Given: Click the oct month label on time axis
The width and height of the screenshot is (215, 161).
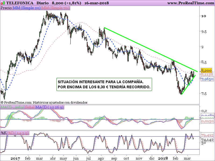Looking at the screenshot, I should point(126,158).
